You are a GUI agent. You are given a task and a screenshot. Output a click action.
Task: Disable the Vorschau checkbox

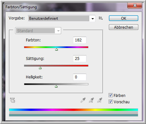point(110,102)
